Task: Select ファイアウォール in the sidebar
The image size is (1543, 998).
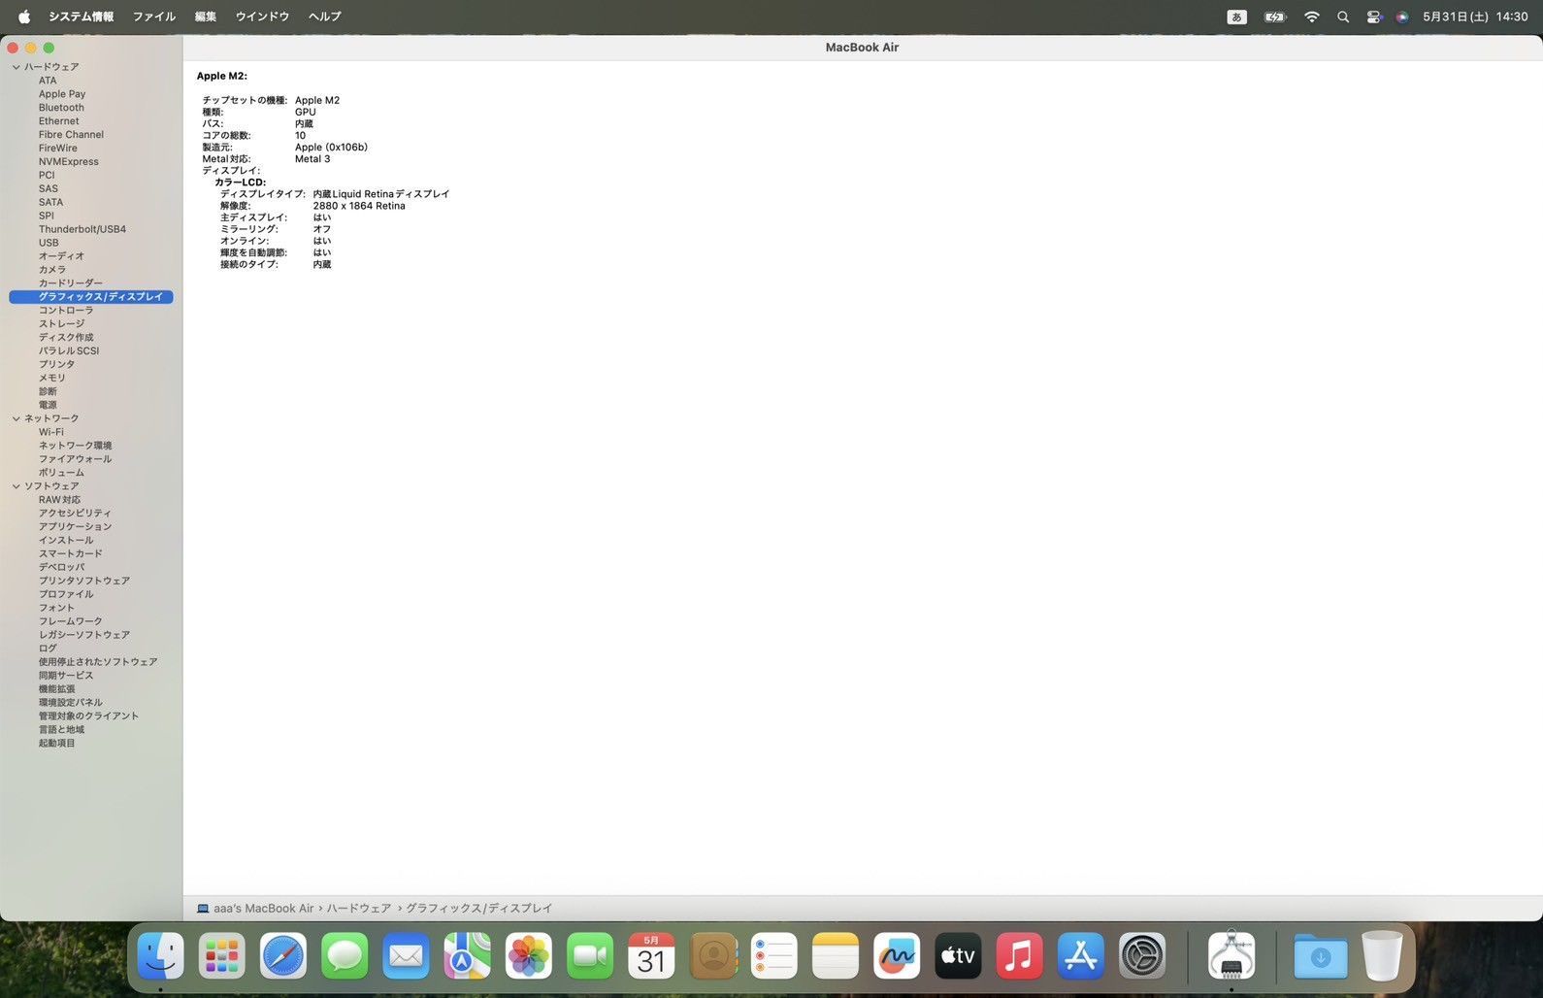Action: [75, 459]
